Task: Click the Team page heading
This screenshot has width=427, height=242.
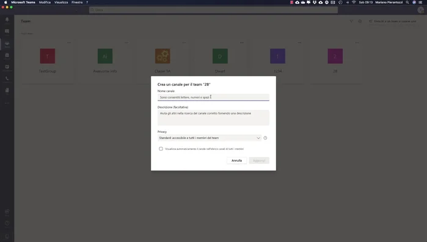Action: [26, 21]
